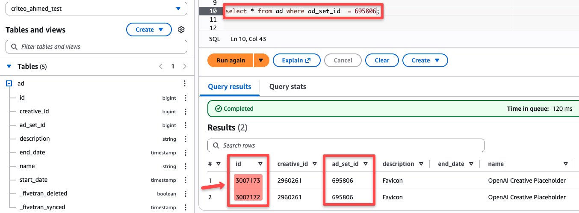Click the Clear button

click(382, 60)
